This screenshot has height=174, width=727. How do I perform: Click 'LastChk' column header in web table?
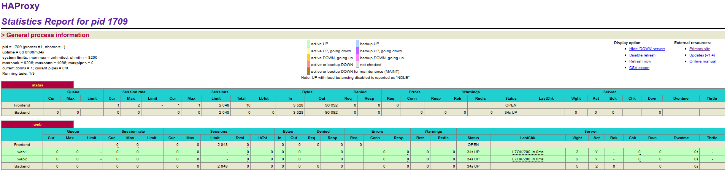527,138
